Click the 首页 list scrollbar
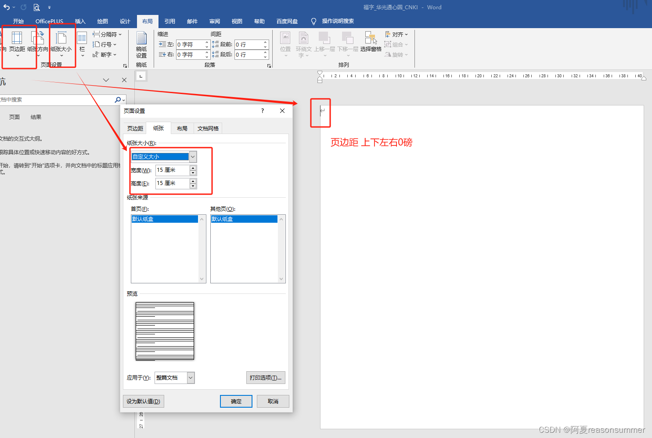The height and width of the screenshot is (438, 652). [x=202, y=249]
